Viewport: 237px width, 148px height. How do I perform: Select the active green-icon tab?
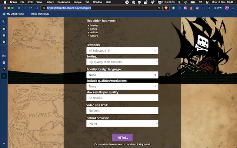[4, 76]
